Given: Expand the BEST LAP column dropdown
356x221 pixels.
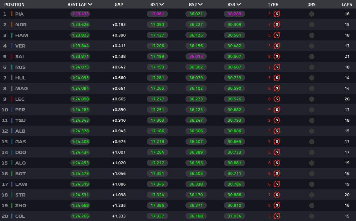Looking at the screenshot, I should (x=90, y=4).
